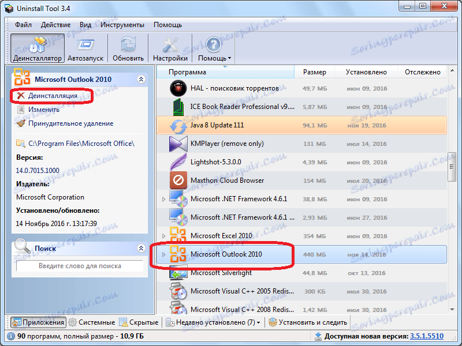Image resolution: width=462 pixels, height=346 pixels.
Task: Open Настройки settings from toolbar
Action: click(x=170, y=48)
